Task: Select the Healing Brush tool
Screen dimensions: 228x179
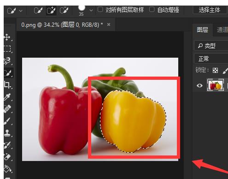Action: [x=7, y=109]
